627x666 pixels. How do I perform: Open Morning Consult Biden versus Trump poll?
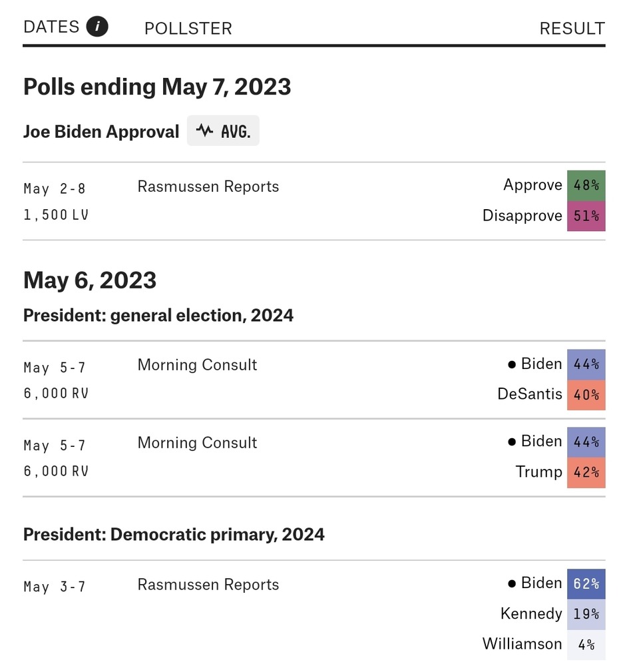(197, 443)
